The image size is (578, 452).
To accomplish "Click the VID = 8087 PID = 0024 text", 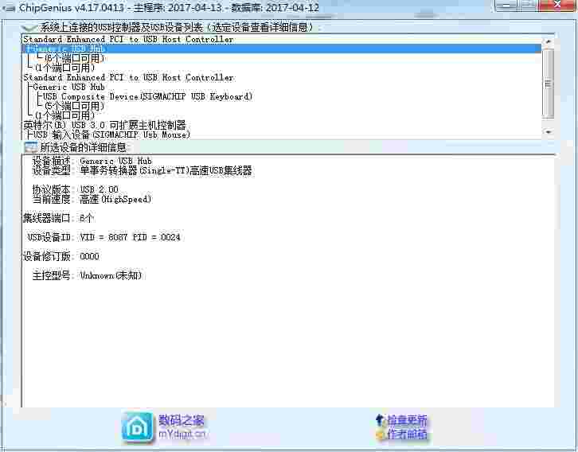I will (130, 237).
